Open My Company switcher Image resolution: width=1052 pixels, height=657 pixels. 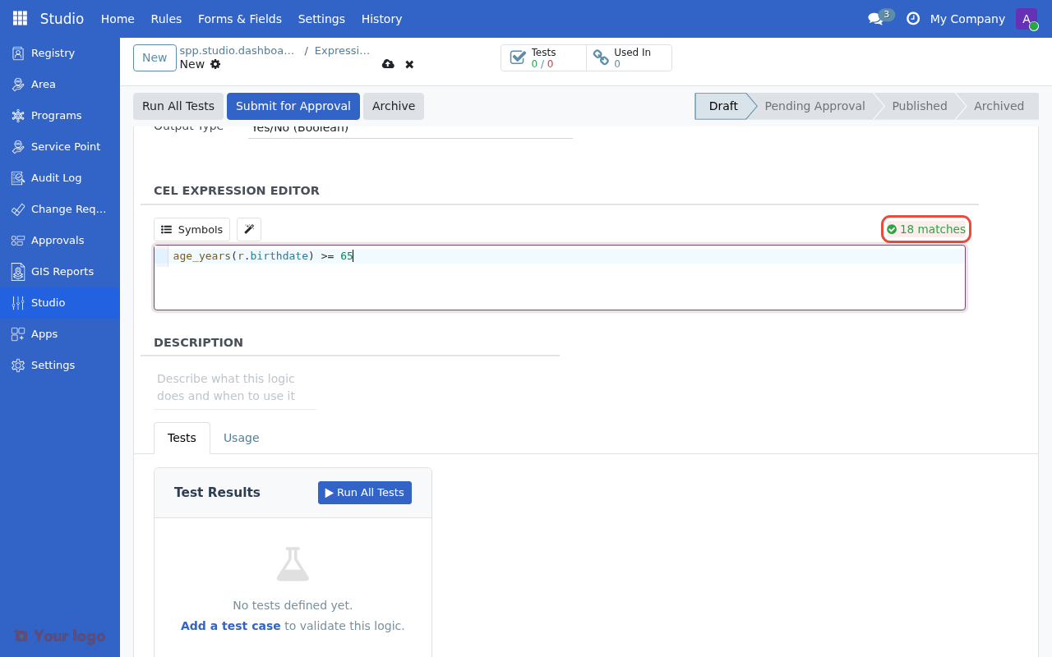pos(967,19)
